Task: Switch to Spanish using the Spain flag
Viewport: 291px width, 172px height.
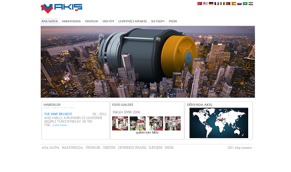Action: point(234,3)
